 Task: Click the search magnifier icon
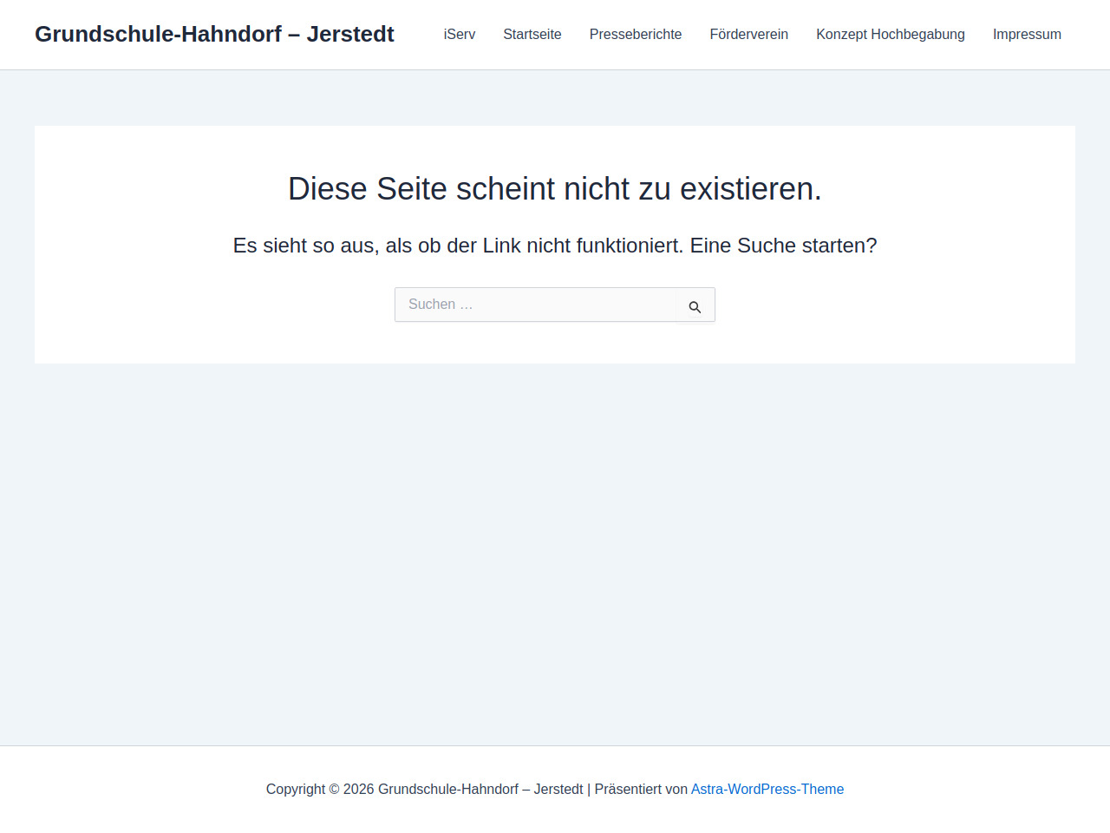695,306
